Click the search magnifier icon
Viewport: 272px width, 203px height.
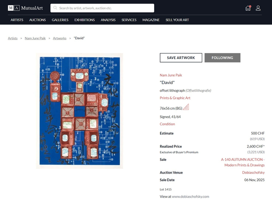(55, 8)
